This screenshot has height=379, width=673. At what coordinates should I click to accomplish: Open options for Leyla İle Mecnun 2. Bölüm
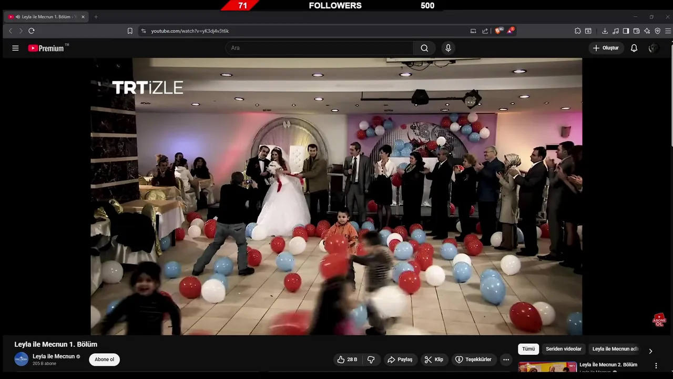coord(656,366)
